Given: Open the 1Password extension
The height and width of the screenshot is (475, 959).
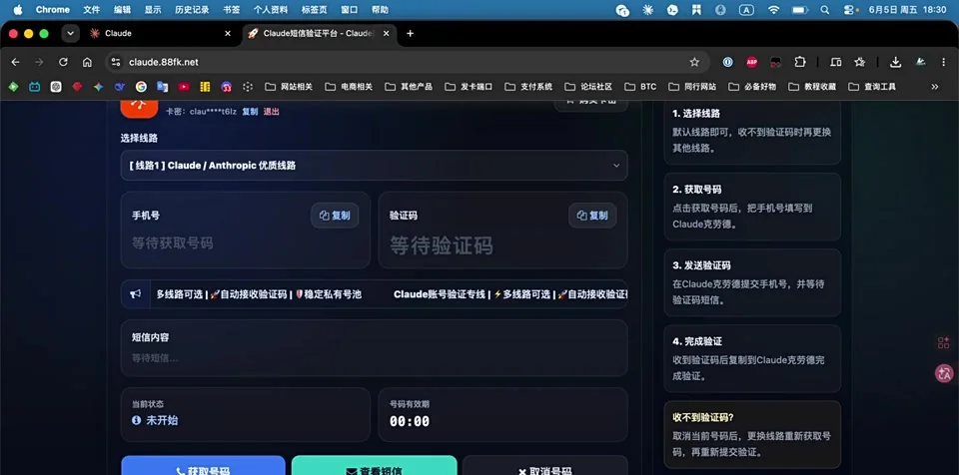Looking at the screenshot, I should (x=728, y=62).
